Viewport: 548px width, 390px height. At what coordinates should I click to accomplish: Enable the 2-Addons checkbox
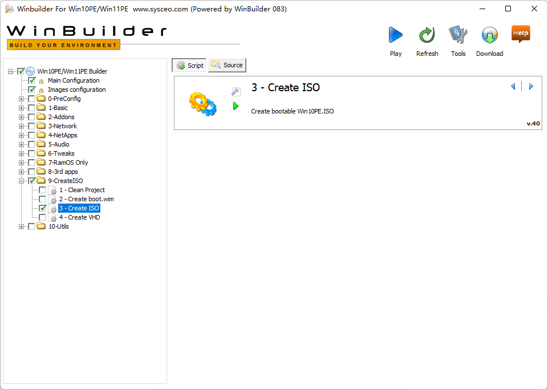[x=31, y=117]
